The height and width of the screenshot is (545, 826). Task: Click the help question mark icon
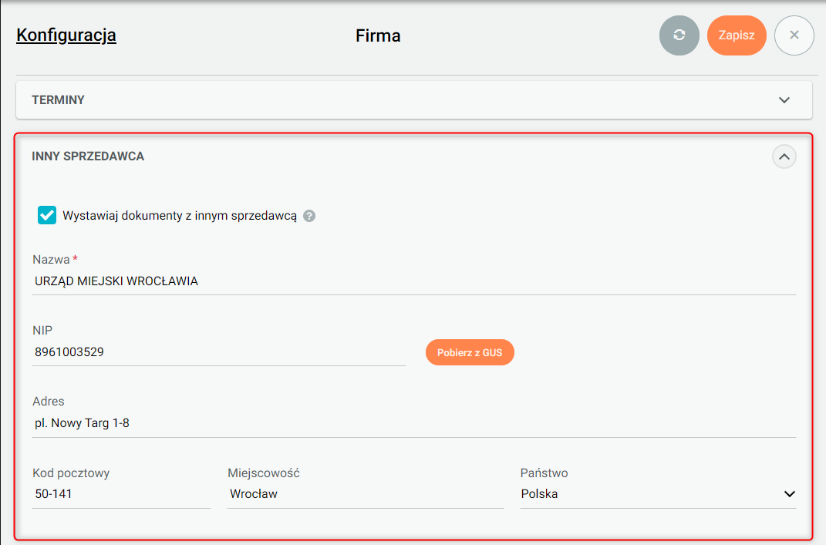click(x=309, y=216)
